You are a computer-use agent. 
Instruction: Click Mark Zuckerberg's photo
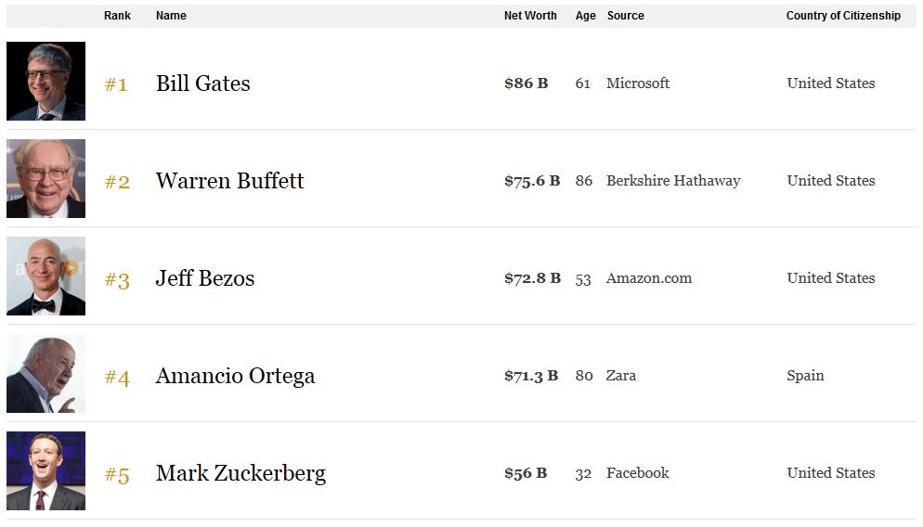[x=45, y=471]
